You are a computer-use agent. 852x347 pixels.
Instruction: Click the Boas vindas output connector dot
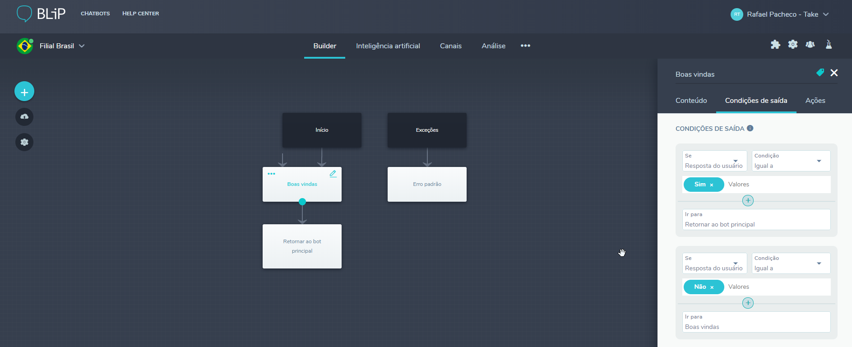click(302, 202)
